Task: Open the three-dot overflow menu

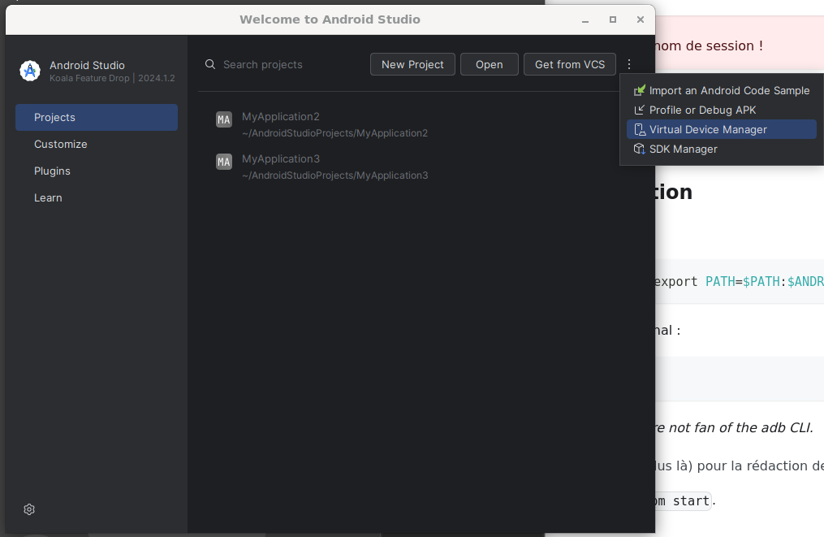Action: point(629,63)
